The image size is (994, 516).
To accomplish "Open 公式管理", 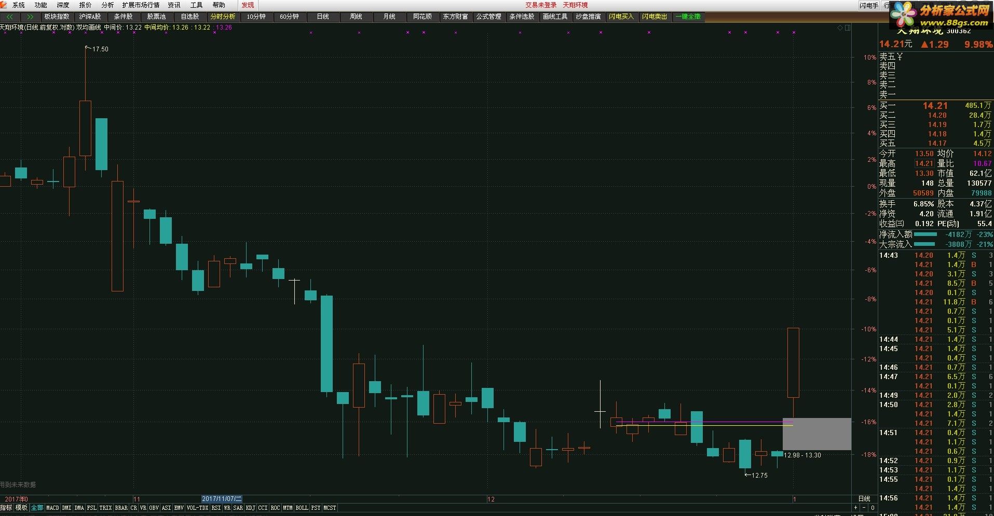I will point(488,17).
